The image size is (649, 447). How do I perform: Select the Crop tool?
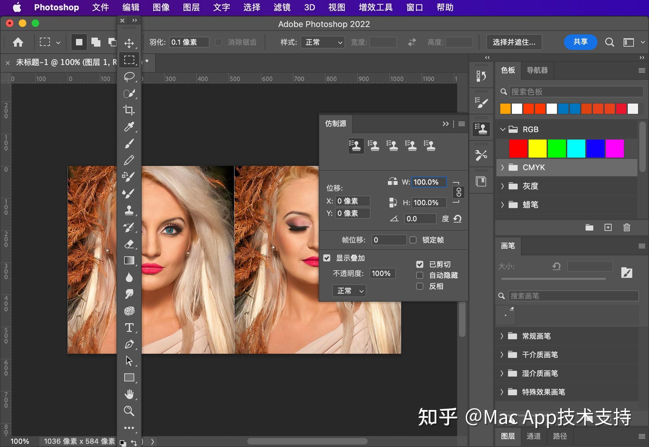click(129, 110)
